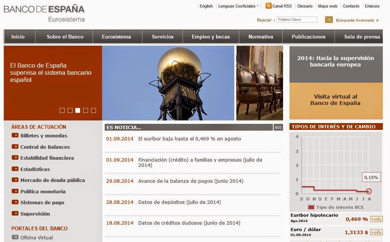
Task: Click the arrow icon beside Supervisión
Action: [x=15, y=213]
